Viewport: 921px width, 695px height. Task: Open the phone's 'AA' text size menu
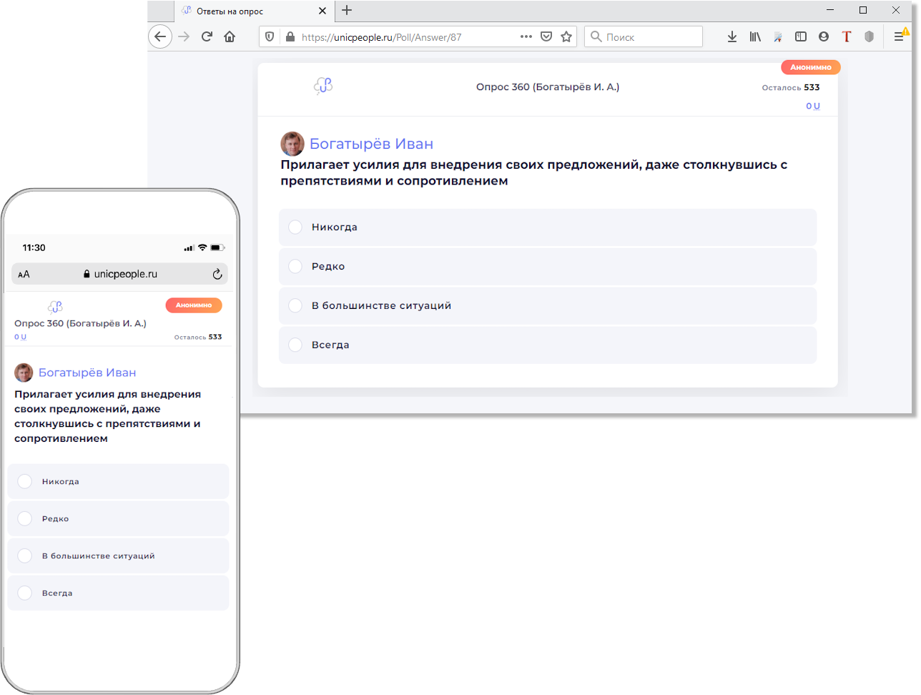click(24, 275)
